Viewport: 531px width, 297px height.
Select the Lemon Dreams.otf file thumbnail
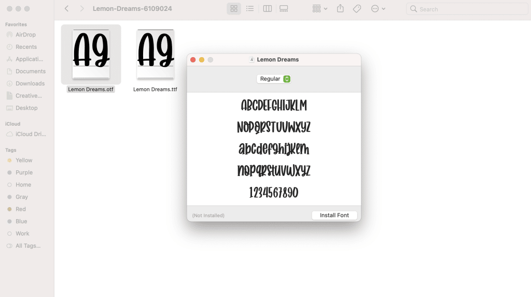click(x=91, y=54)
